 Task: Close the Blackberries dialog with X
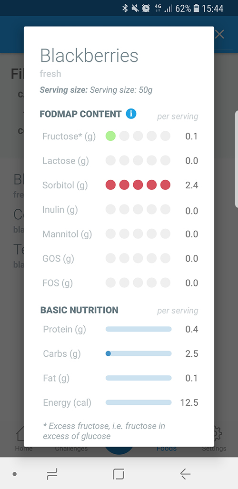click(x=219, y=34)
